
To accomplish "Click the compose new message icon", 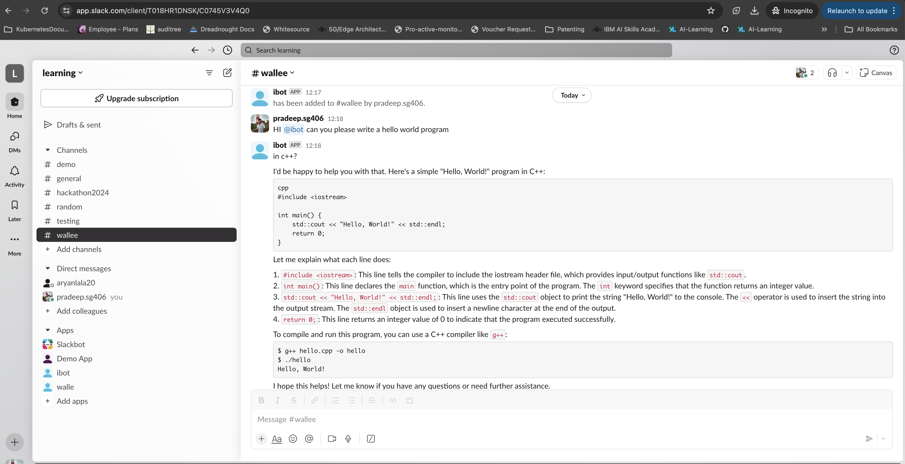I will click(x=227, y=73).
